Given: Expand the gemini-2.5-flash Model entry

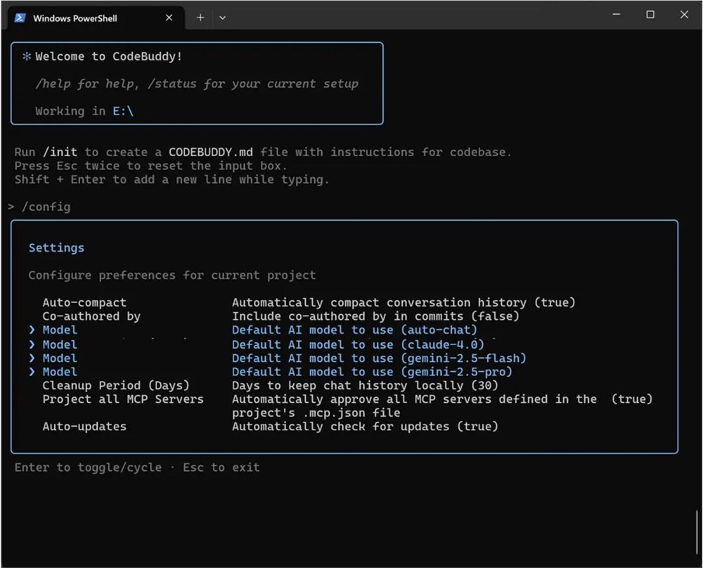Looking at the screenshot, I should pos(60,358).
